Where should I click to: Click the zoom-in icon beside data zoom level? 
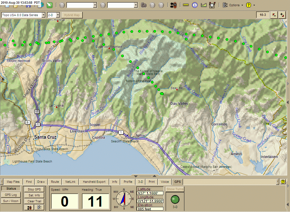[x=282, y=15]
